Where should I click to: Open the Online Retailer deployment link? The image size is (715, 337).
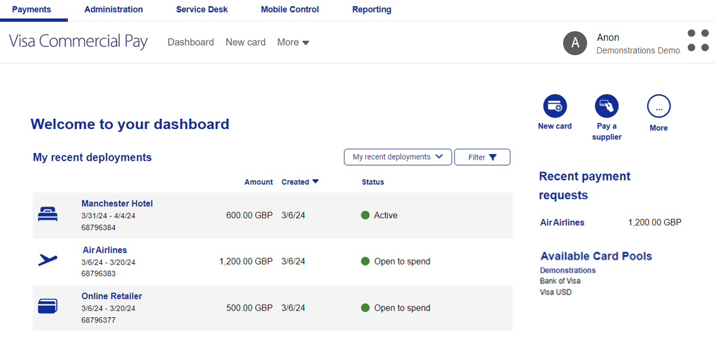[112, 296]
